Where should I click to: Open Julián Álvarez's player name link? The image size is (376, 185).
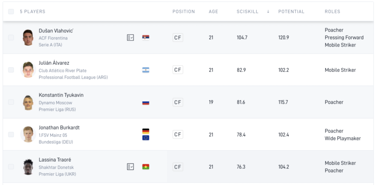54,63
